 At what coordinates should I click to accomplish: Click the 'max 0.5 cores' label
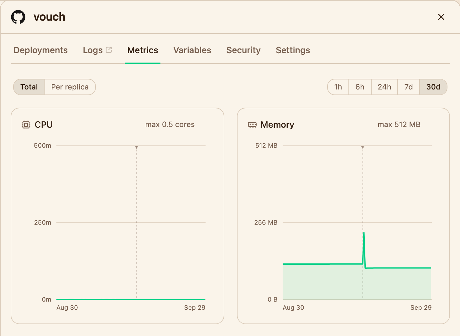coord(170,125)
